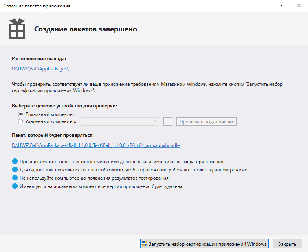Open the remote computer dropdown list

(x=119, y=121)
